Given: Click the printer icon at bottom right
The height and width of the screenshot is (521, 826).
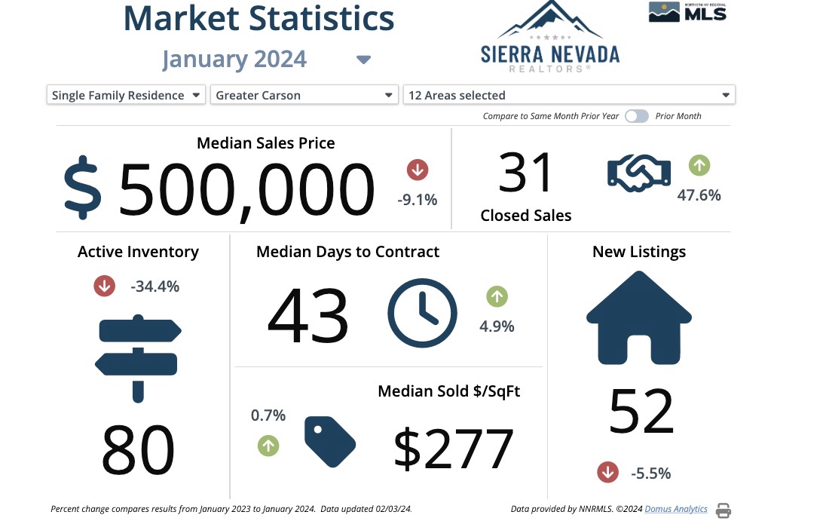Looking at the screenshot, I should [x=723, y=510].
